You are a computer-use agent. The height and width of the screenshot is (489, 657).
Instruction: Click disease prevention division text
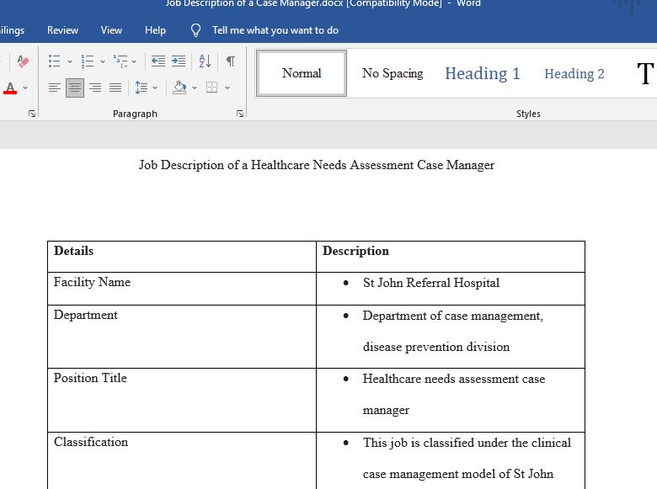click(x=436, y=347)
